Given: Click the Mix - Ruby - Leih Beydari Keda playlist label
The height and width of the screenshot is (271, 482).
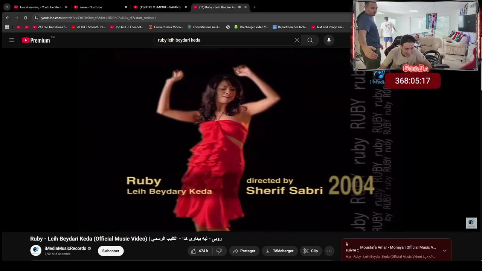Looking at the screenshot, I should tap(390, 257).
